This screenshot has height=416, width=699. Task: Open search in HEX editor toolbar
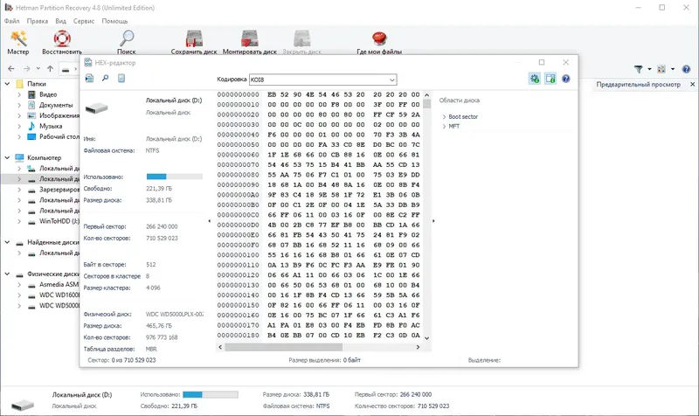105,78
